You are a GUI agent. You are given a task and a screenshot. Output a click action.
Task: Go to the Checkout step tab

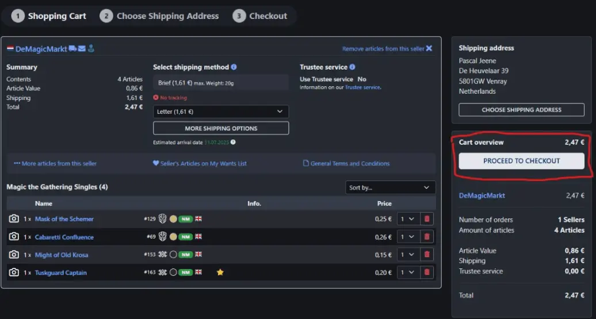[x=260, y=16]
